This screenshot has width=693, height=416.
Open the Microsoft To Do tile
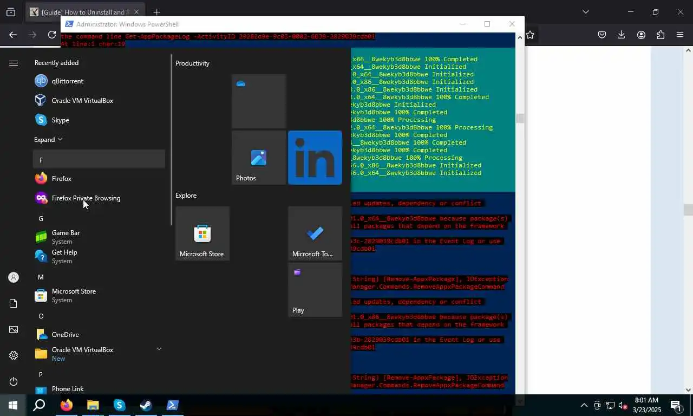pyautogui.click(x=315, y=233)
